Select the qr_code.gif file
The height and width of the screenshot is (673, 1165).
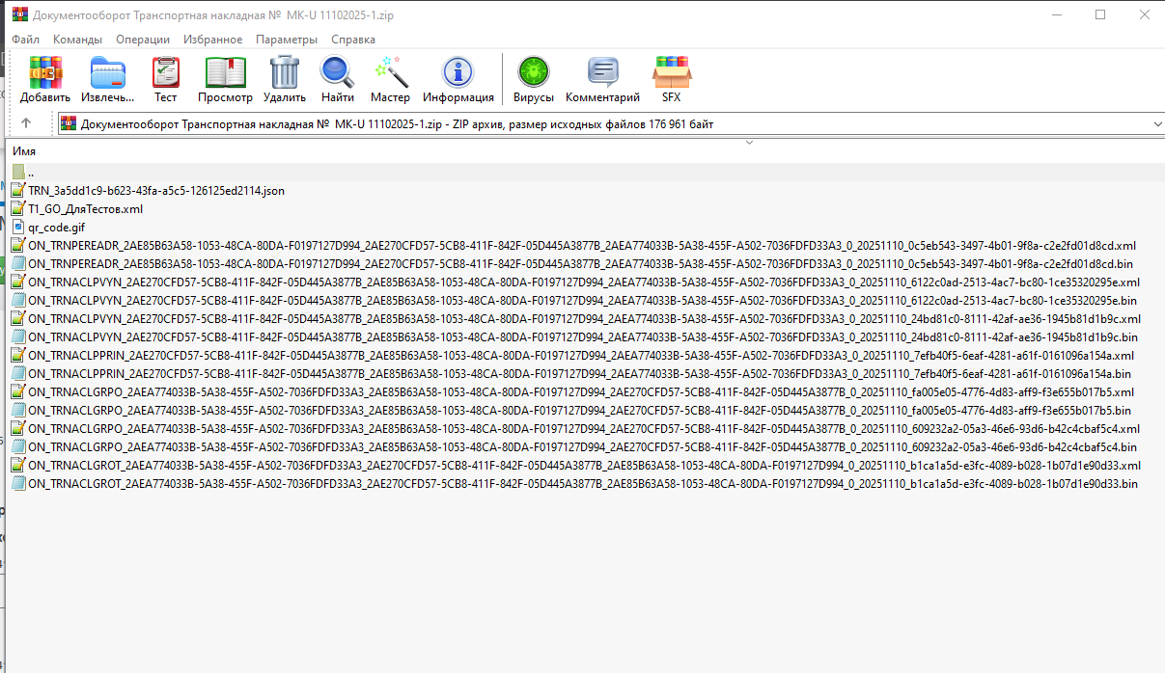(x=57, y=228)
